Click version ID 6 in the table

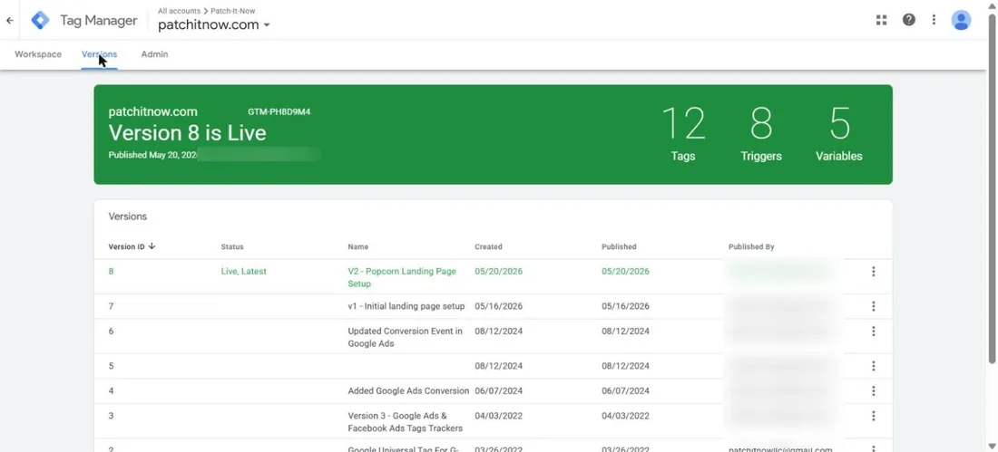pyautogui.click(x=111, y=332)
